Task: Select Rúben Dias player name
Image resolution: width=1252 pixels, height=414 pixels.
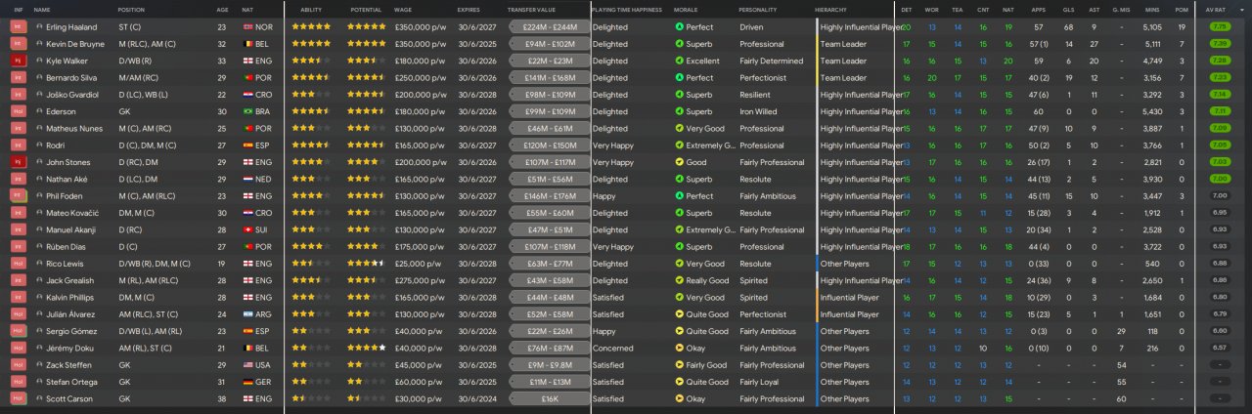Action: pyautogui.click(x=68, y=246)
